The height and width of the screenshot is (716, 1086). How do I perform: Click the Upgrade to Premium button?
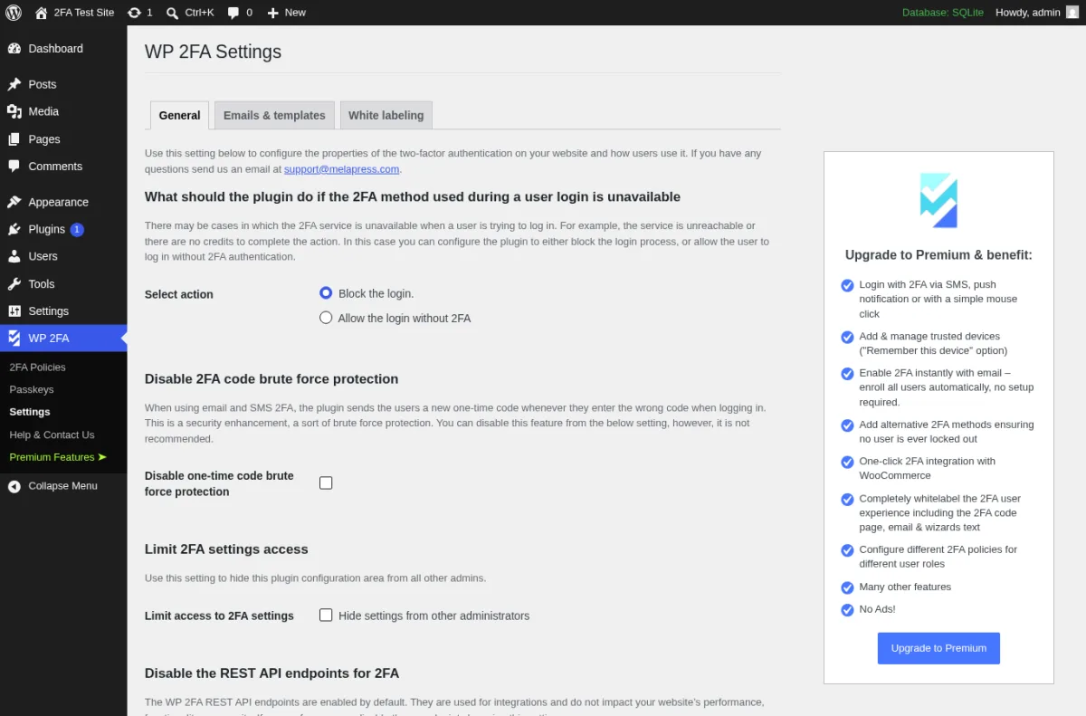point(938,648)
